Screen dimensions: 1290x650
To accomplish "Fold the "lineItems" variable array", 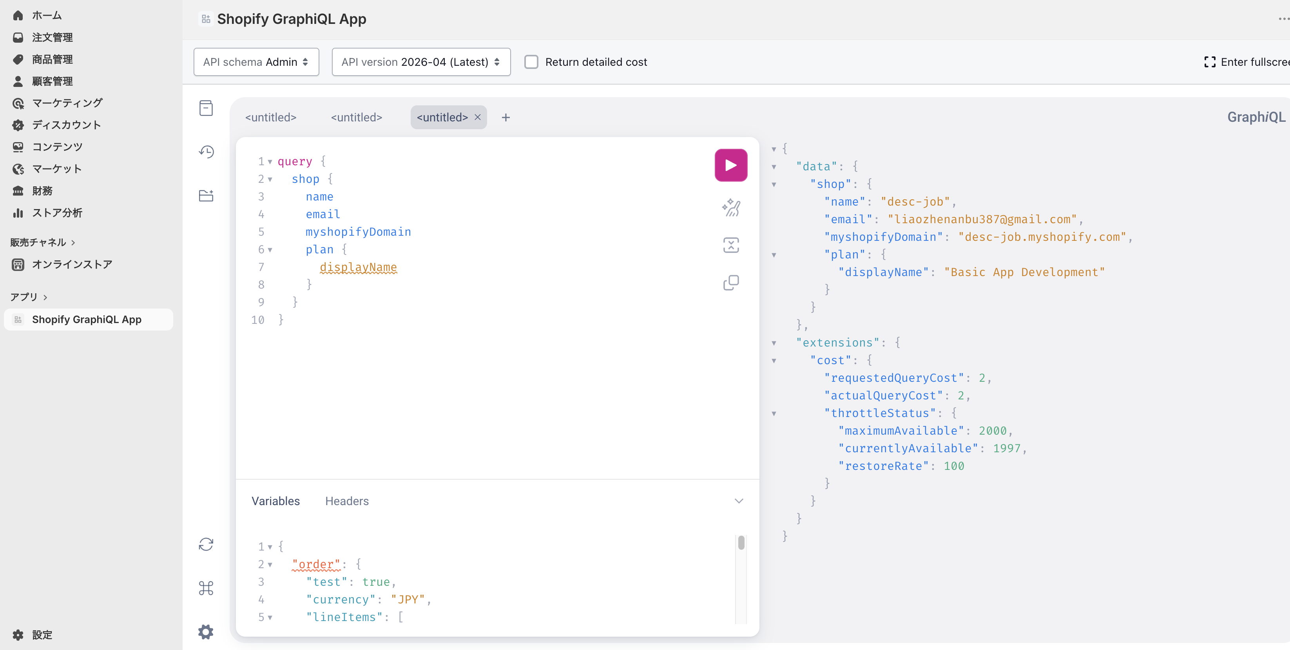I will click(270, 617).
